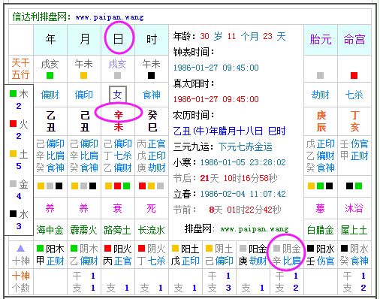The image size is (380, 299).
Task: Click 海中金 under the year column
Action: pos(50,230)
